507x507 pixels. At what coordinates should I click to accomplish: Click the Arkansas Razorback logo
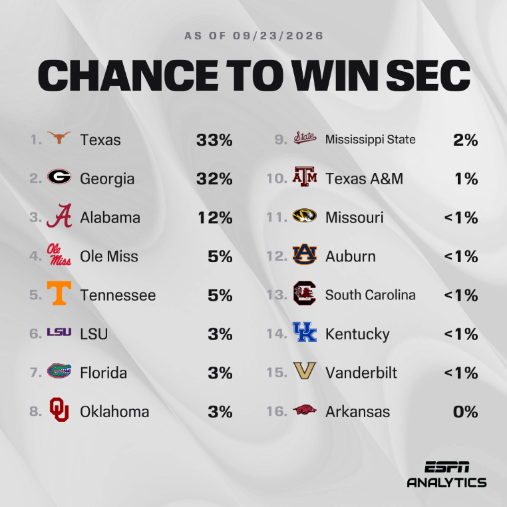click(x=305, y=410)
